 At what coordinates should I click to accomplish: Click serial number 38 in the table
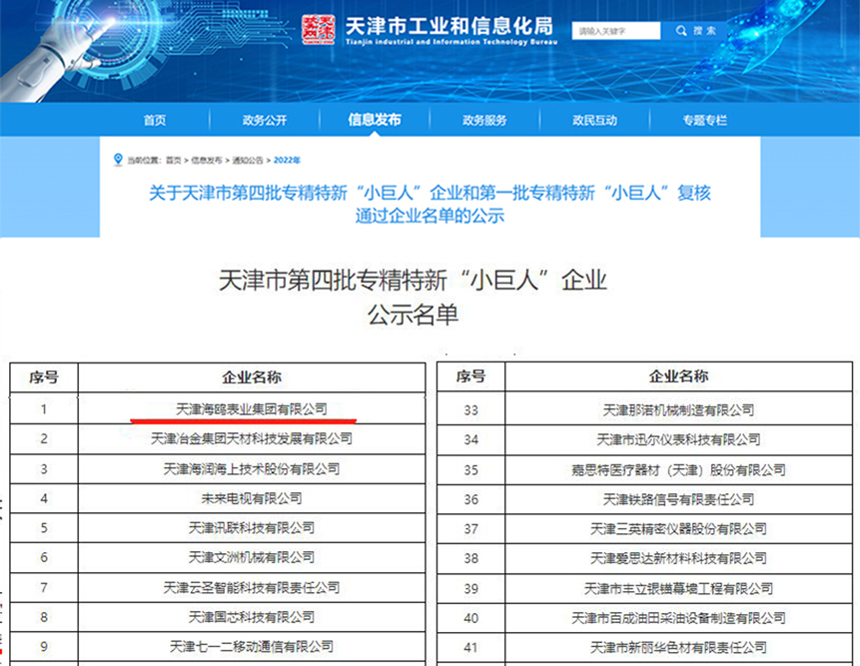pyautogui.click(x=471, y=558)
